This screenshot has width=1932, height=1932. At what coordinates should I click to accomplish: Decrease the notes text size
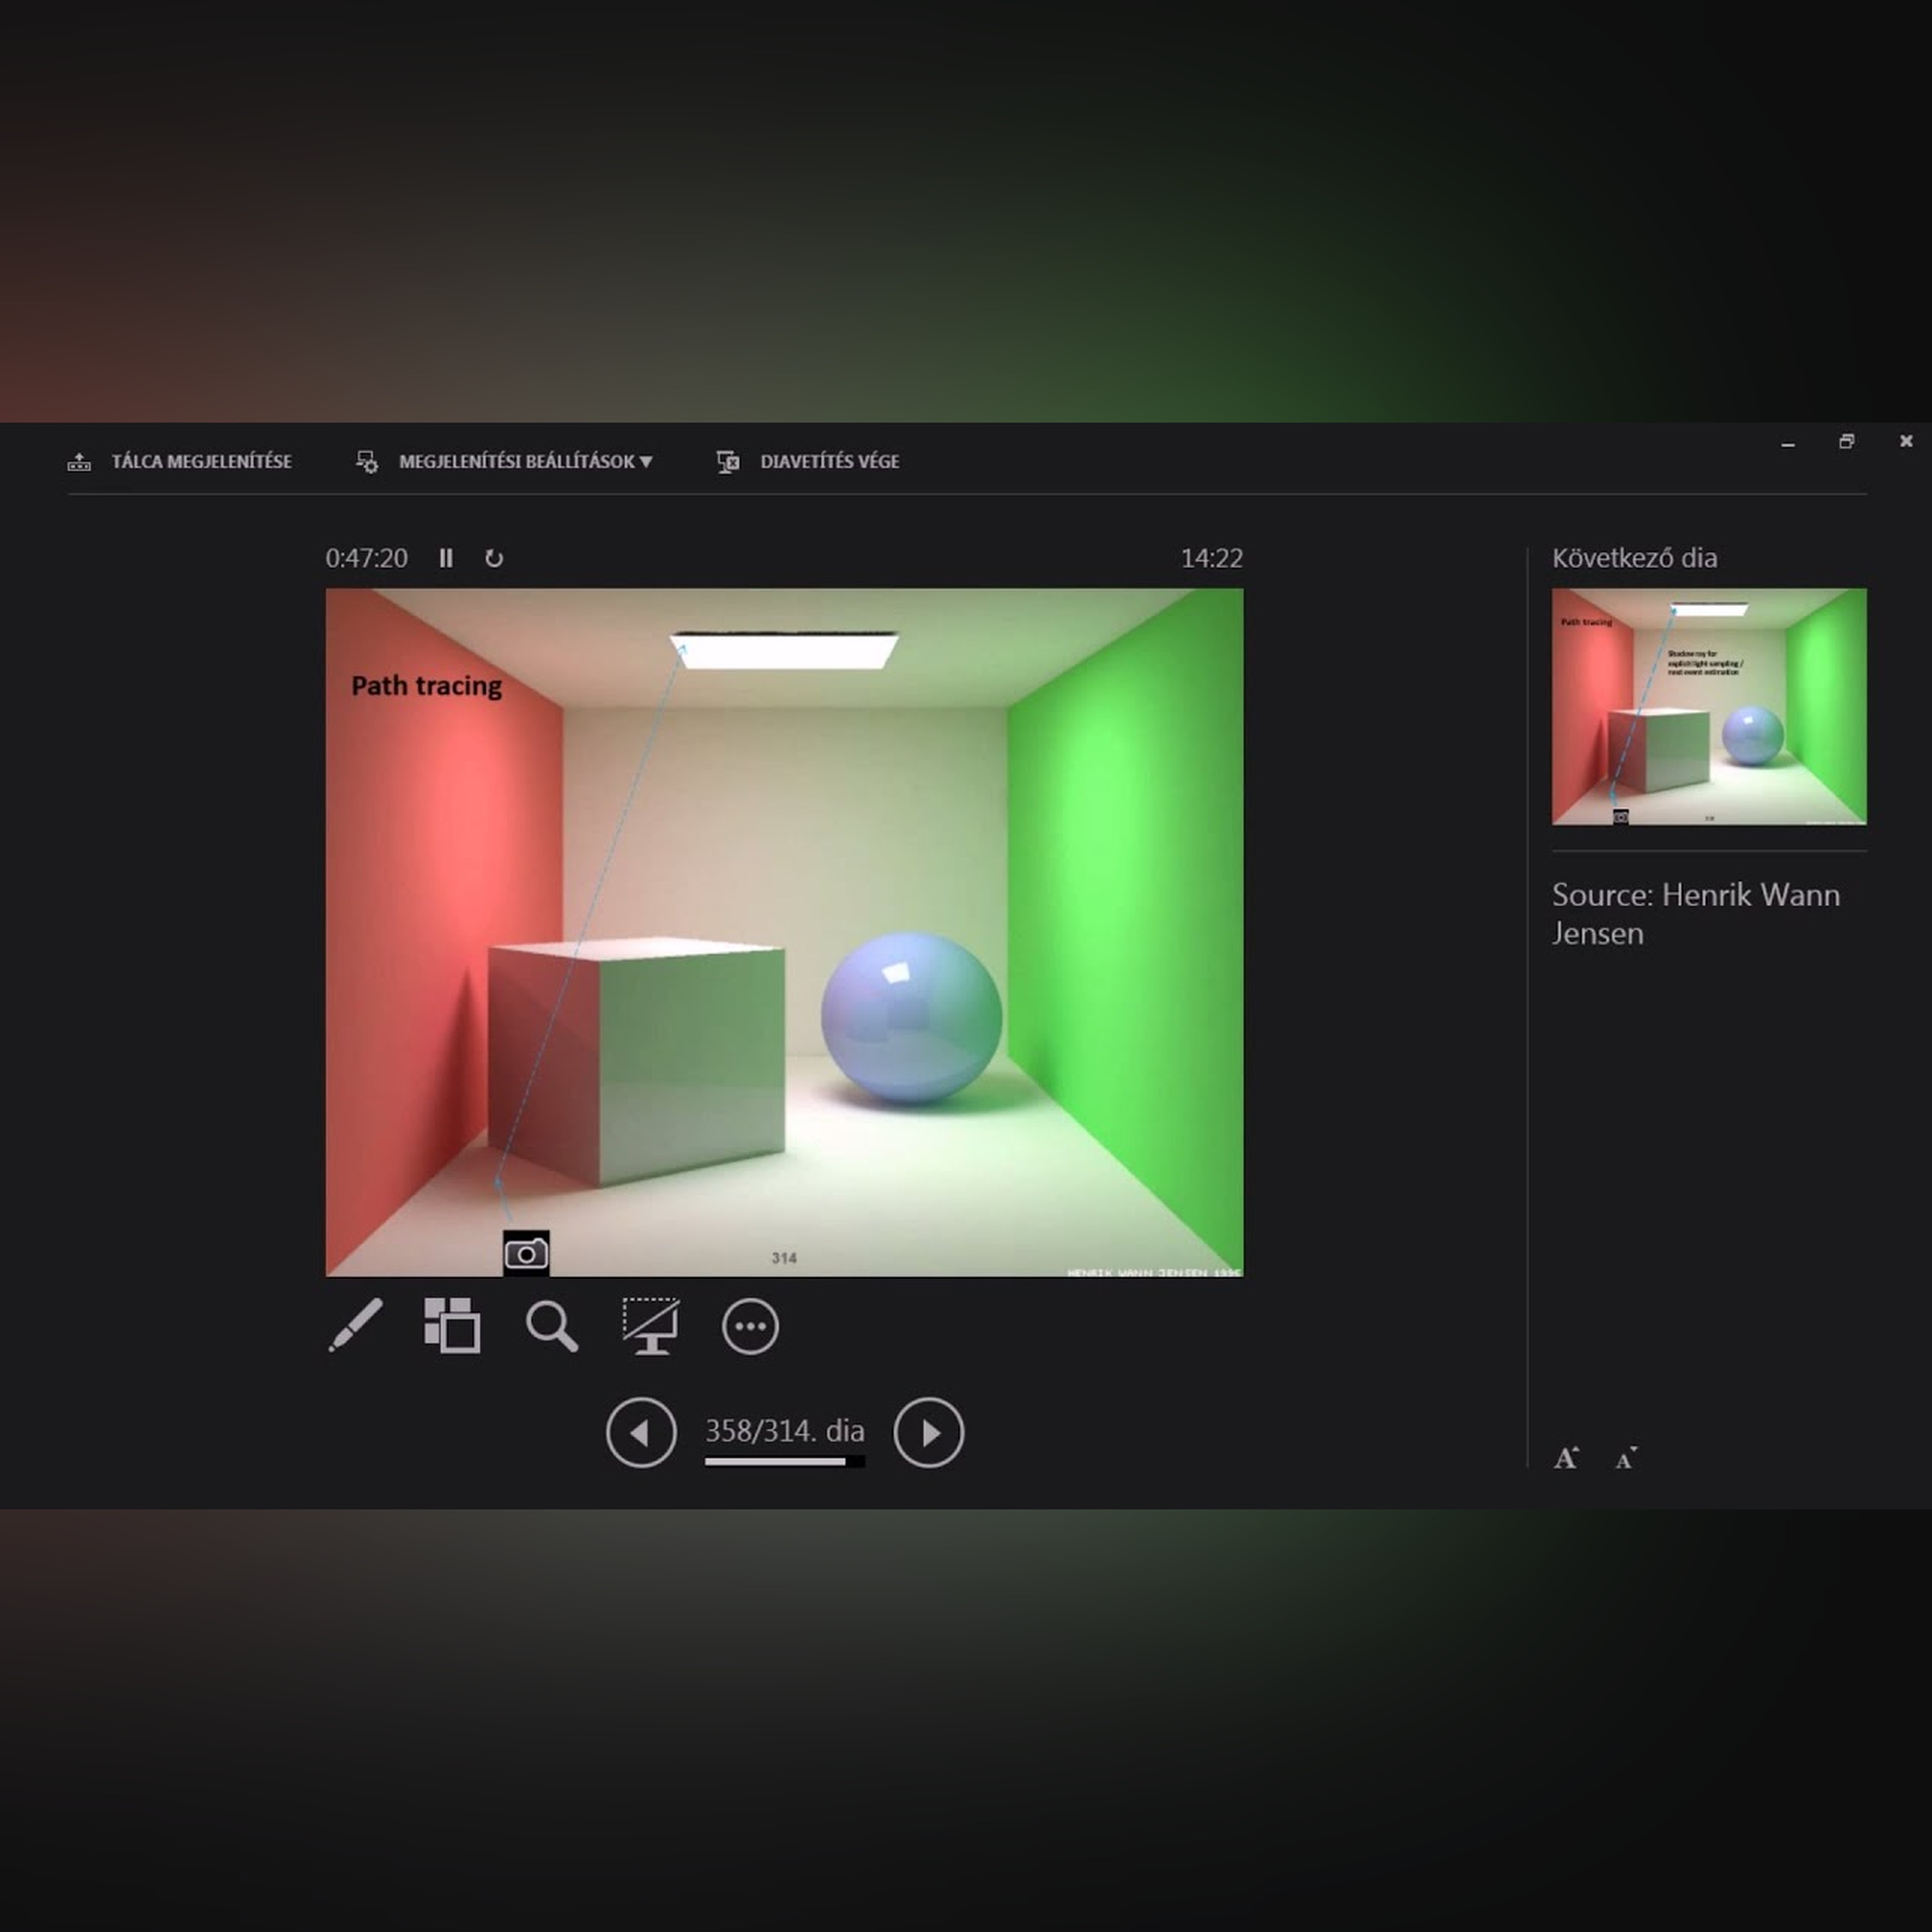click(1626, 1459)
